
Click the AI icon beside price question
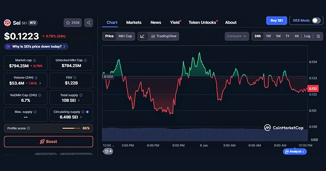[8, 46]
